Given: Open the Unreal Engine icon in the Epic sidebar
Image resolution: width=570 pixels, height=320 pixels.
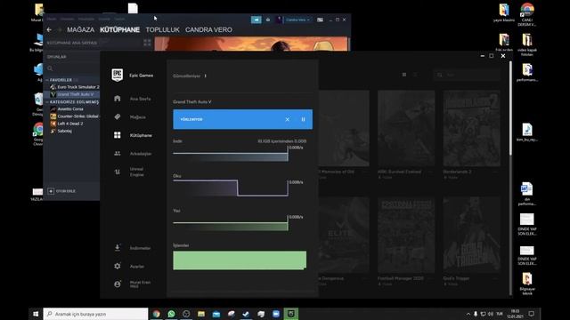Looking at the screenshot, I should point(117,172).
